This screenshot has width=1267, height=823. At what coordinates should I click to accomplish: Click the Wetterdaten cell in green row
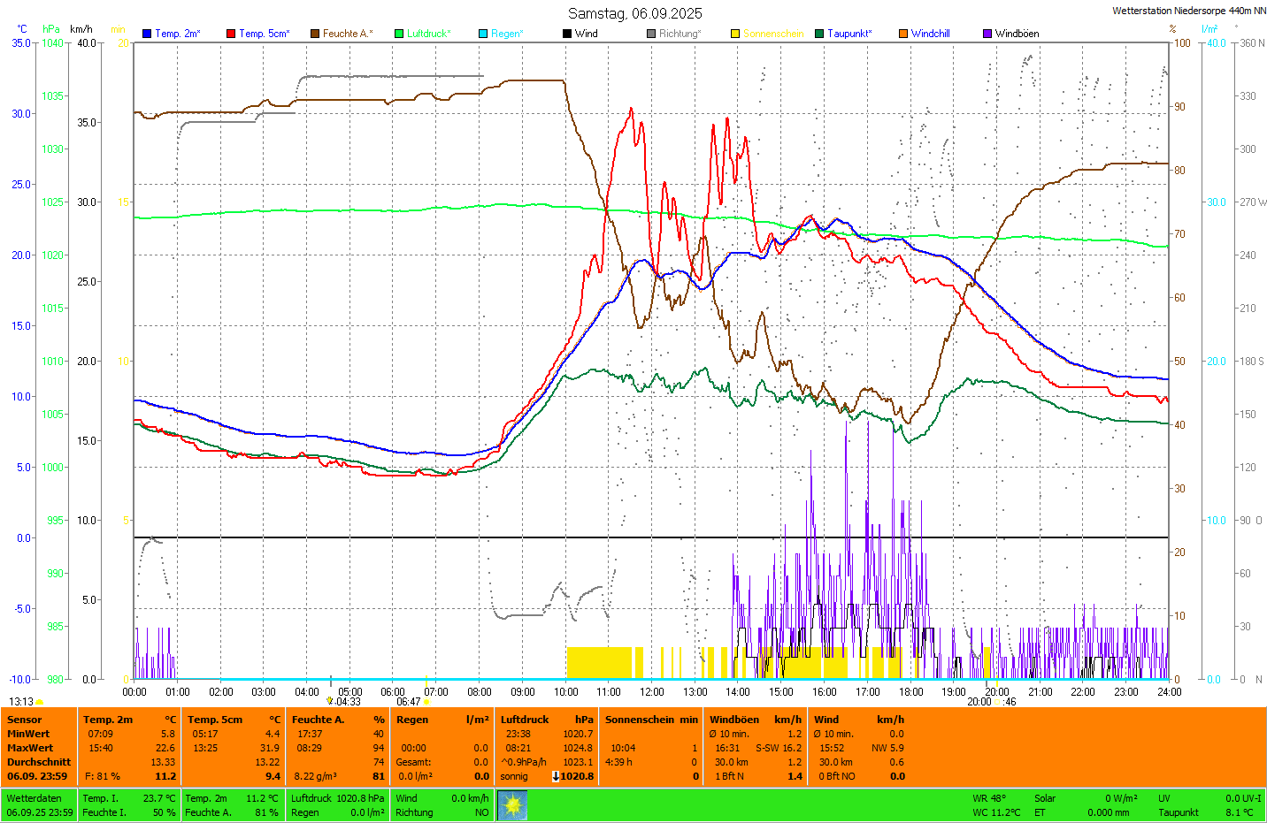35,798
